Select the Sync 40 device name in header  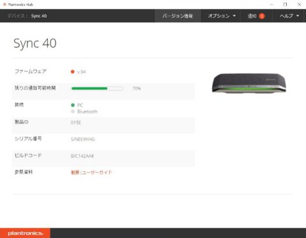[x=39, y=16]
